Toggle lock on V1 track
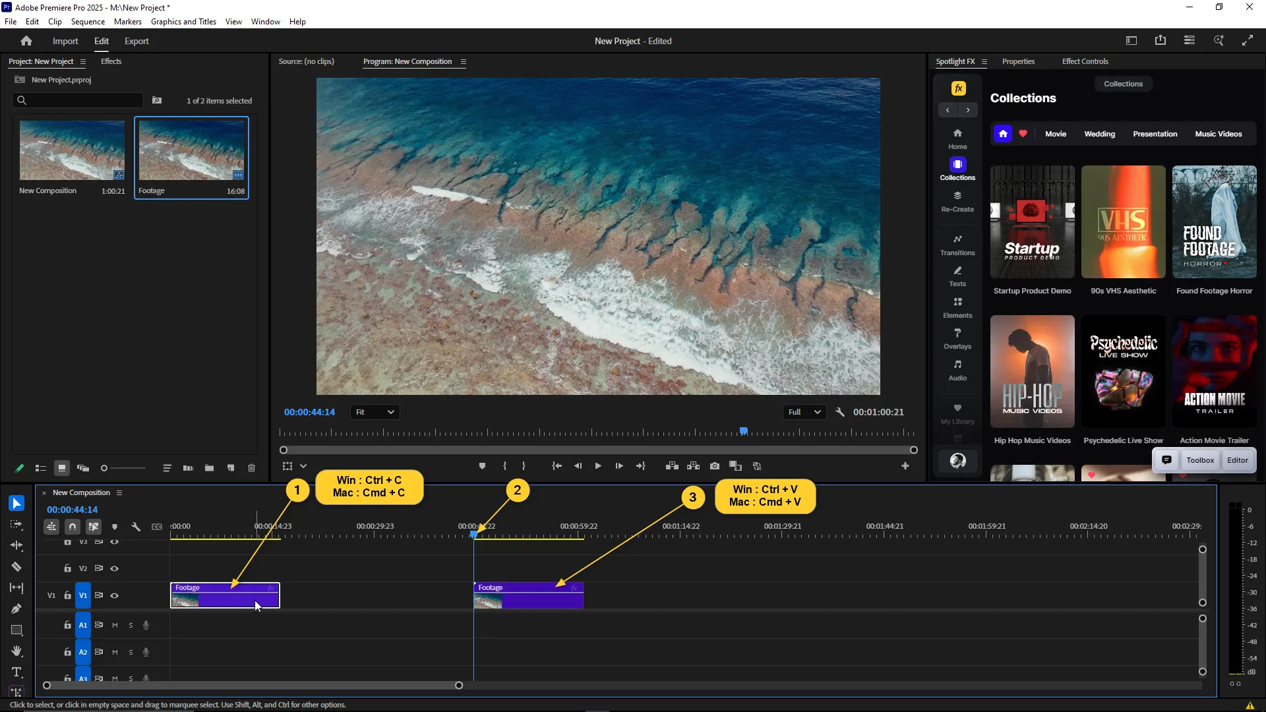The width and height of the screenshot is (1266, 712). click(67, 595)
